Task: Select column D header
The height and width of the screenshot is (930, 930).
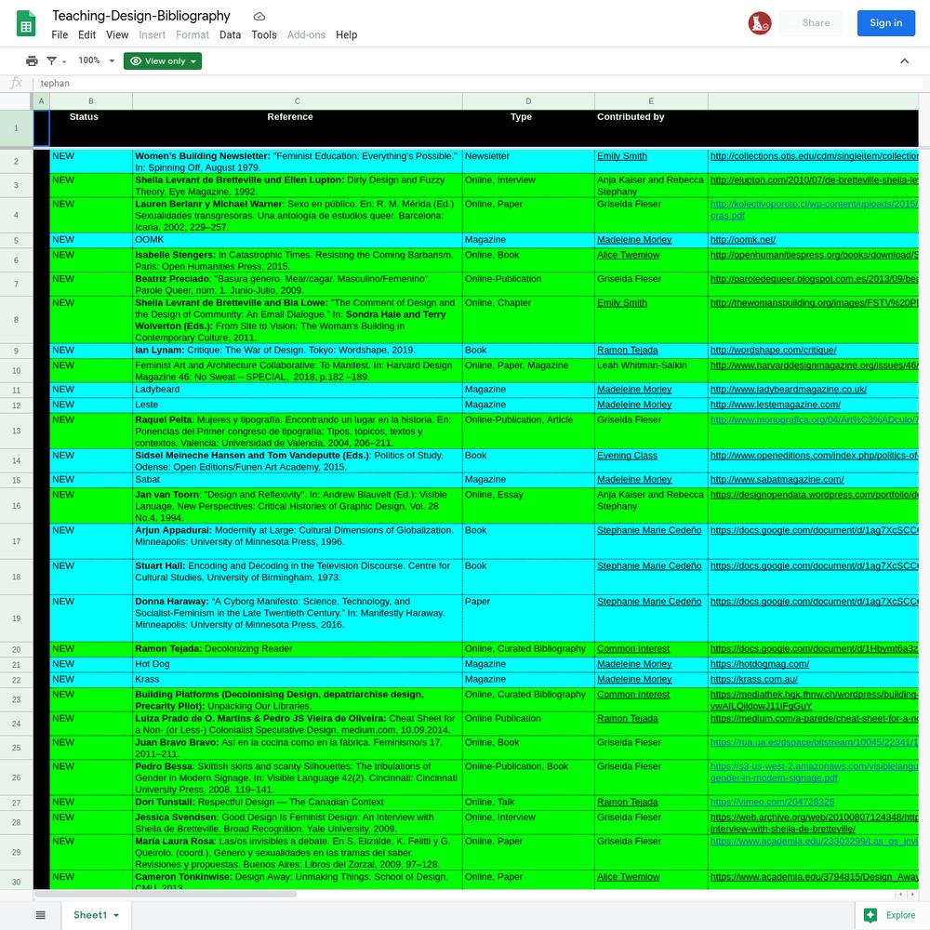Action: [x=528, y=101]
